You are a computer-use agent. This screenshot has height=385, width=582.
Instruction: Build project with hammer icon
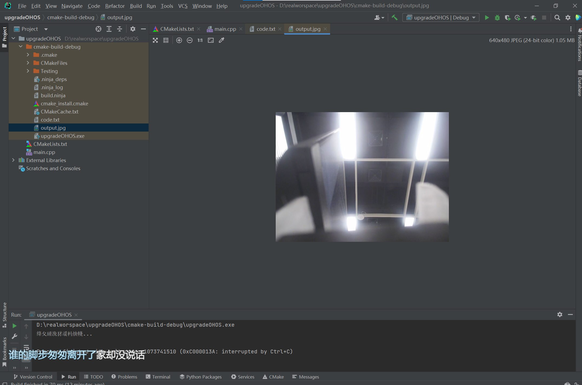click(x=394, y=18)
